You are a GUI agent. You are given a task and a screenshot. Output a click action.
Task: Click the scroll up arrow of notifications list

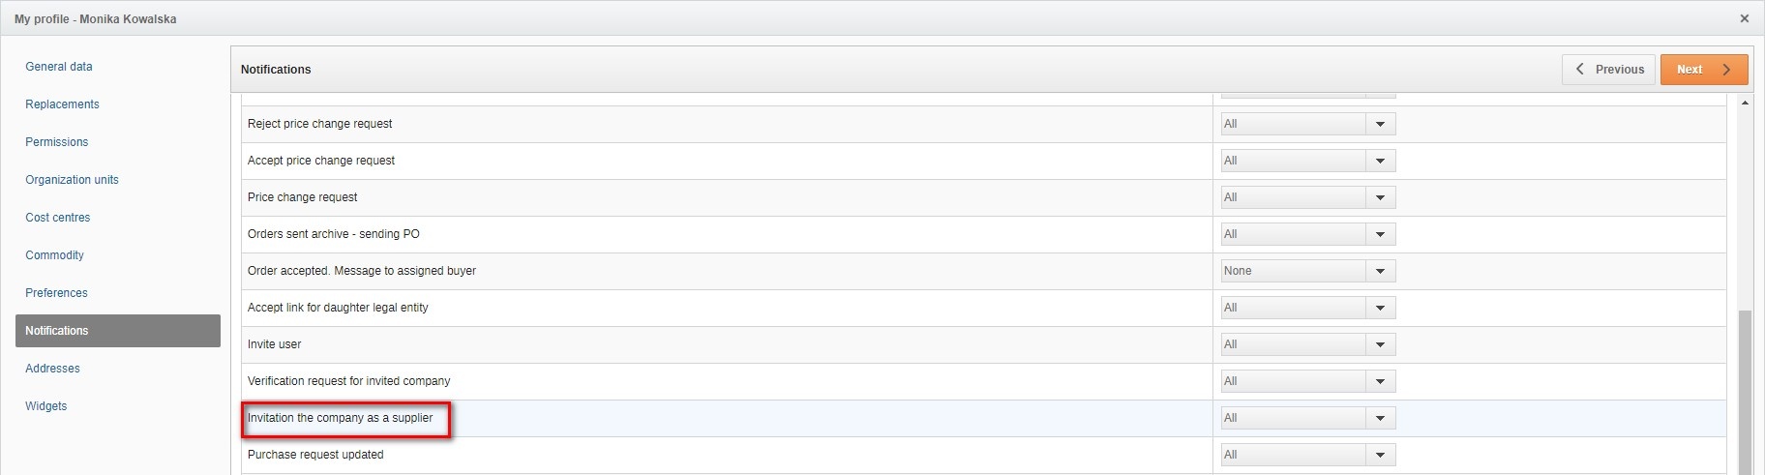coord(1745,103)
